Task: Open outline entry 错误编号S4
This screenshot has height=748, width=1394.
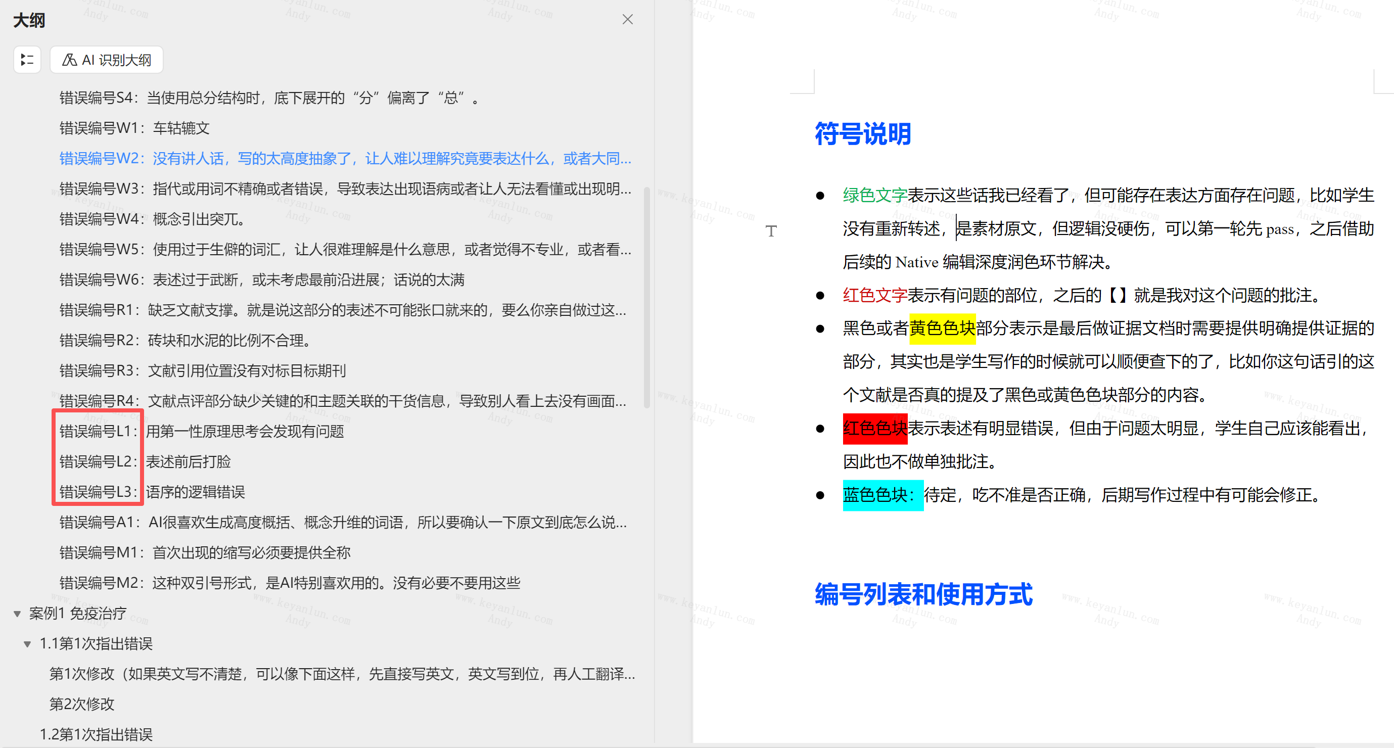Action: pyautogui.click(x=269, y=98)
